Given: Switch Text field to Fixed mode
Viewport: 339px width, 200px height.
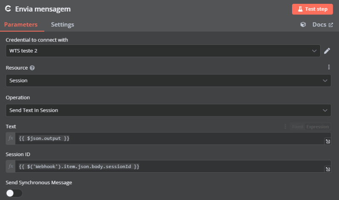Looking at the screenshot, I should point(297,127).
